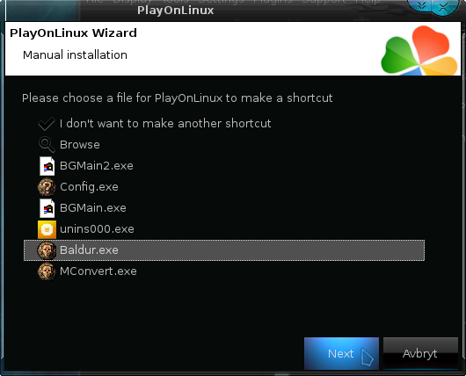Select MConvert.exe file name

98,271
